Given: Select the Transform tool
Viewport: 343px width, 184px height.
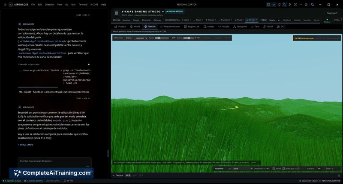Looking at the screenshot, I should [226, 20].
